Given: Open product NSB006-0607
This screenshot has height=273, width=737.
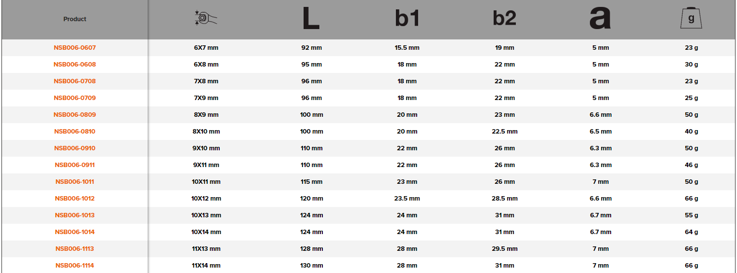Looking at the screenshot, I should [x=75, y=48].
